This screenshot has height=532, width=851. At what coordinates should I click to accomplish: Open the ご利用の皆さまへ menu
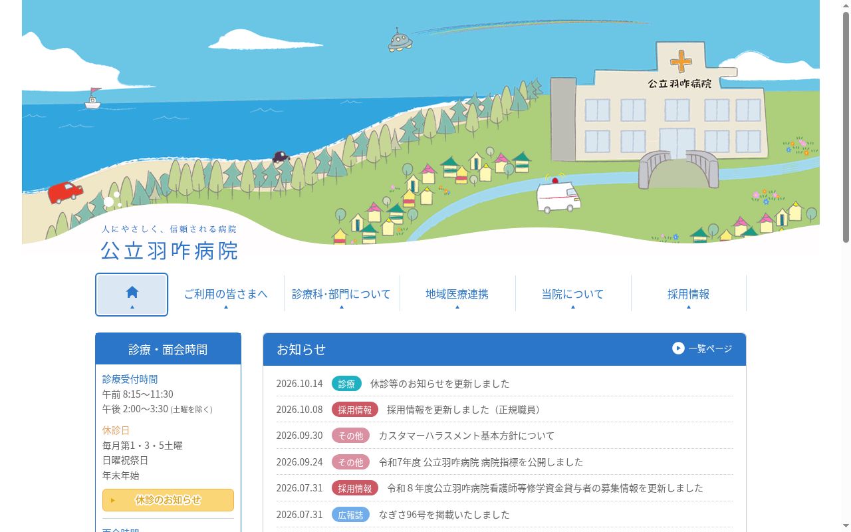point(226,294)
